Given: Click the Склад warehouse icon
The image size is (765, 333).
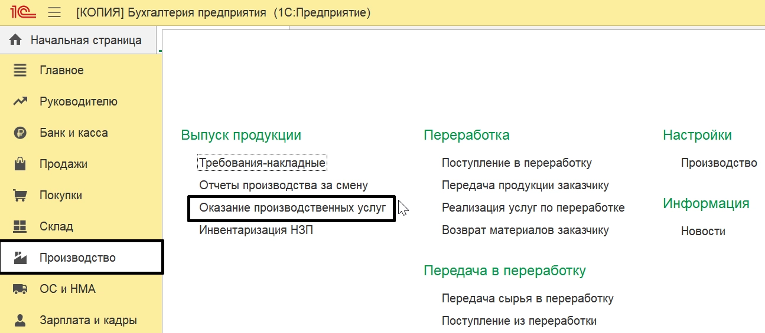Looking at the screenshot, I should [20, 226].
